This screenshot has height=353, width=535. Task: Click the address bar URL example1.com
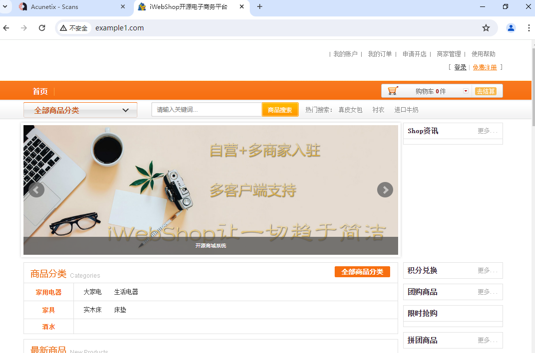pyautogui.click(x=119, y=28)
